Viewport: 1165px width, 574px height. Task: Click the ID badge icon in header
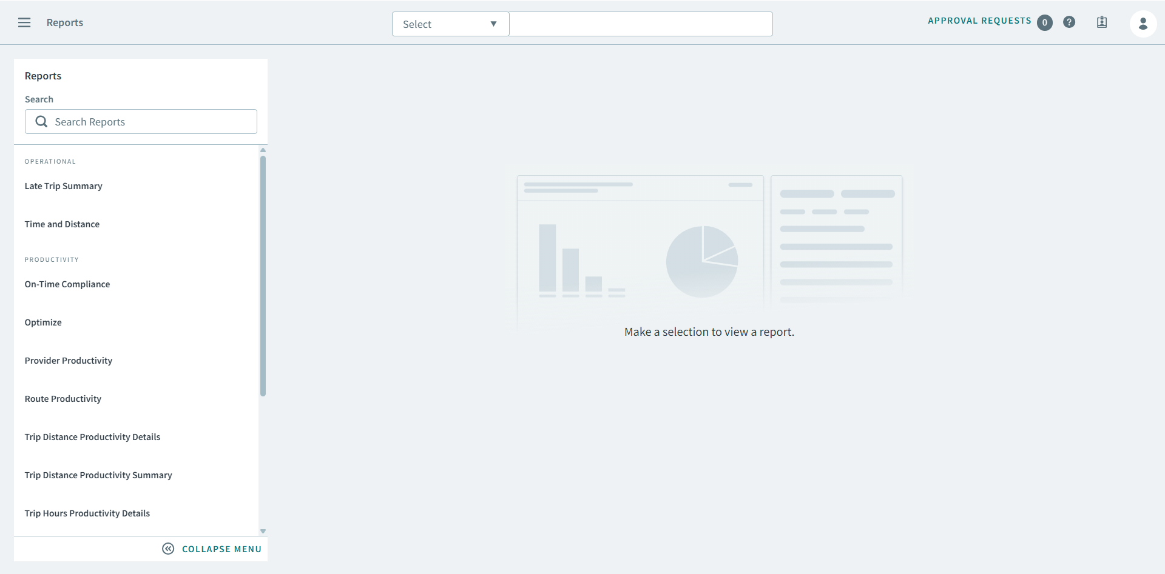click(1102, 22)
